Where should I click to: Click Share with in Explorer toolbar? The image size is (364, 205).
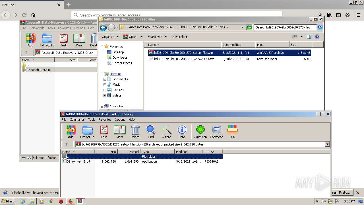[x=157, y=37]
